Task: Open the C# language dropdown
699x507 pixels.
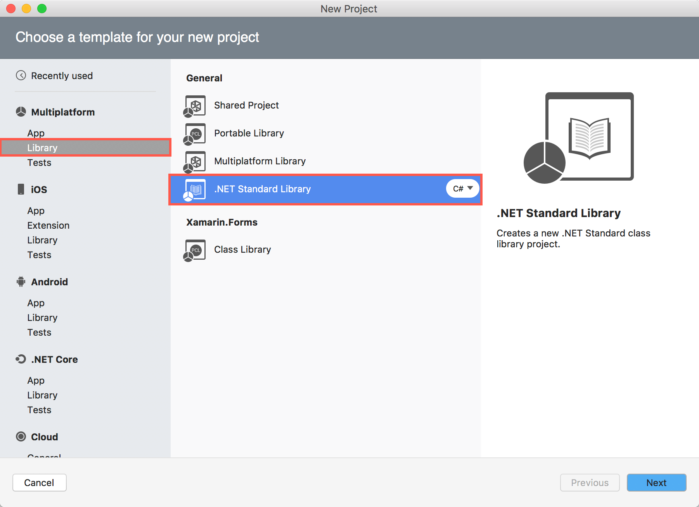Action: click(463, 189)
